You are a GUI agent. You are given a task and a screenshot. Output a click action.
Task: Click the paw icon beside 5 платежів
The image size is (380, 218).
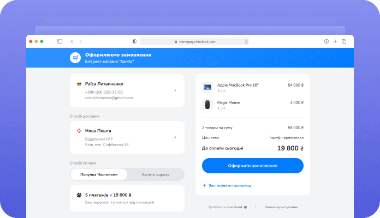(79, 195)
